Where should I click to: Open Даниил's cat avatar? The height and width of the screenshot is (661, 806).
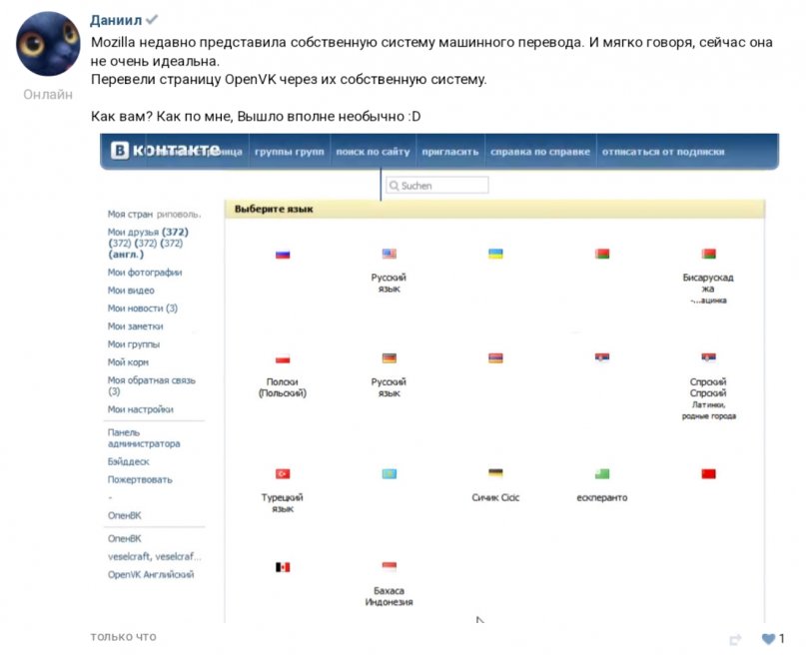coord(48,43)
